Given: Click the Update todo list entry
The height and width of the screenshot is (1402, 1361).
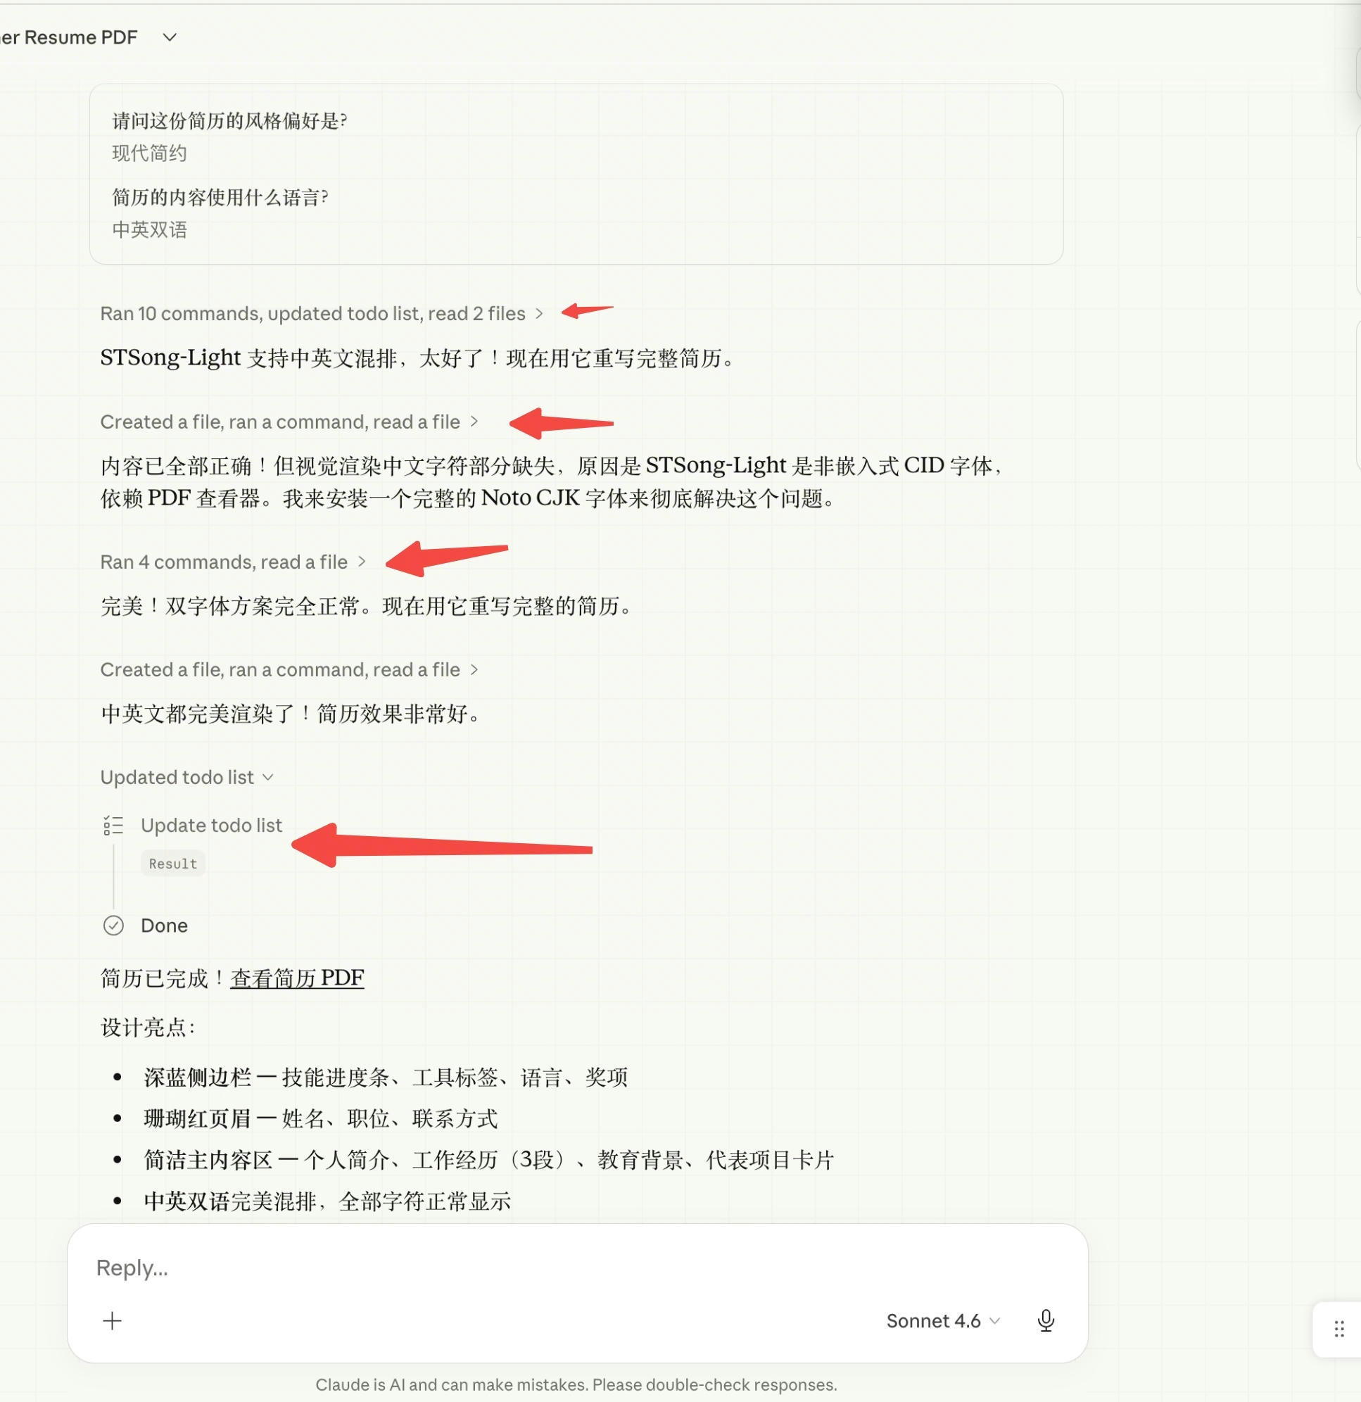Looking at the screenshot, I should click(211, 826).
